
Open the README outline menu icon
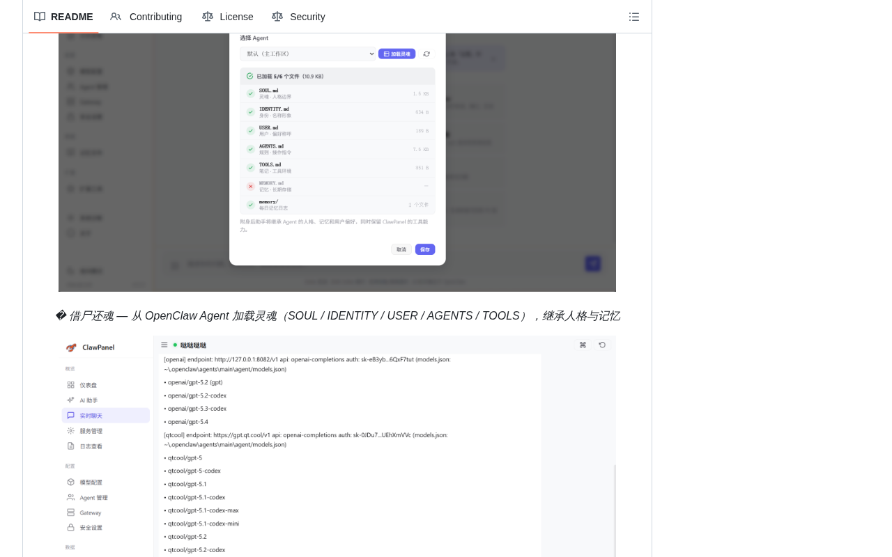(x=634, y=17)
